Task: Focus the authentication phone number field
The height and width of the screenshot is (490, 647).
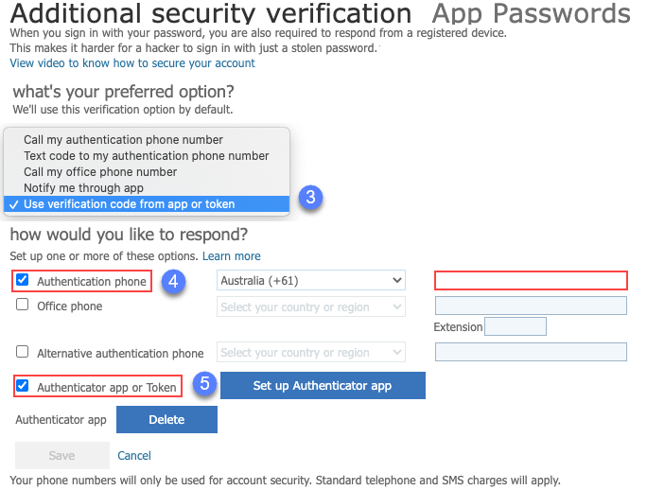Action: 531,281
